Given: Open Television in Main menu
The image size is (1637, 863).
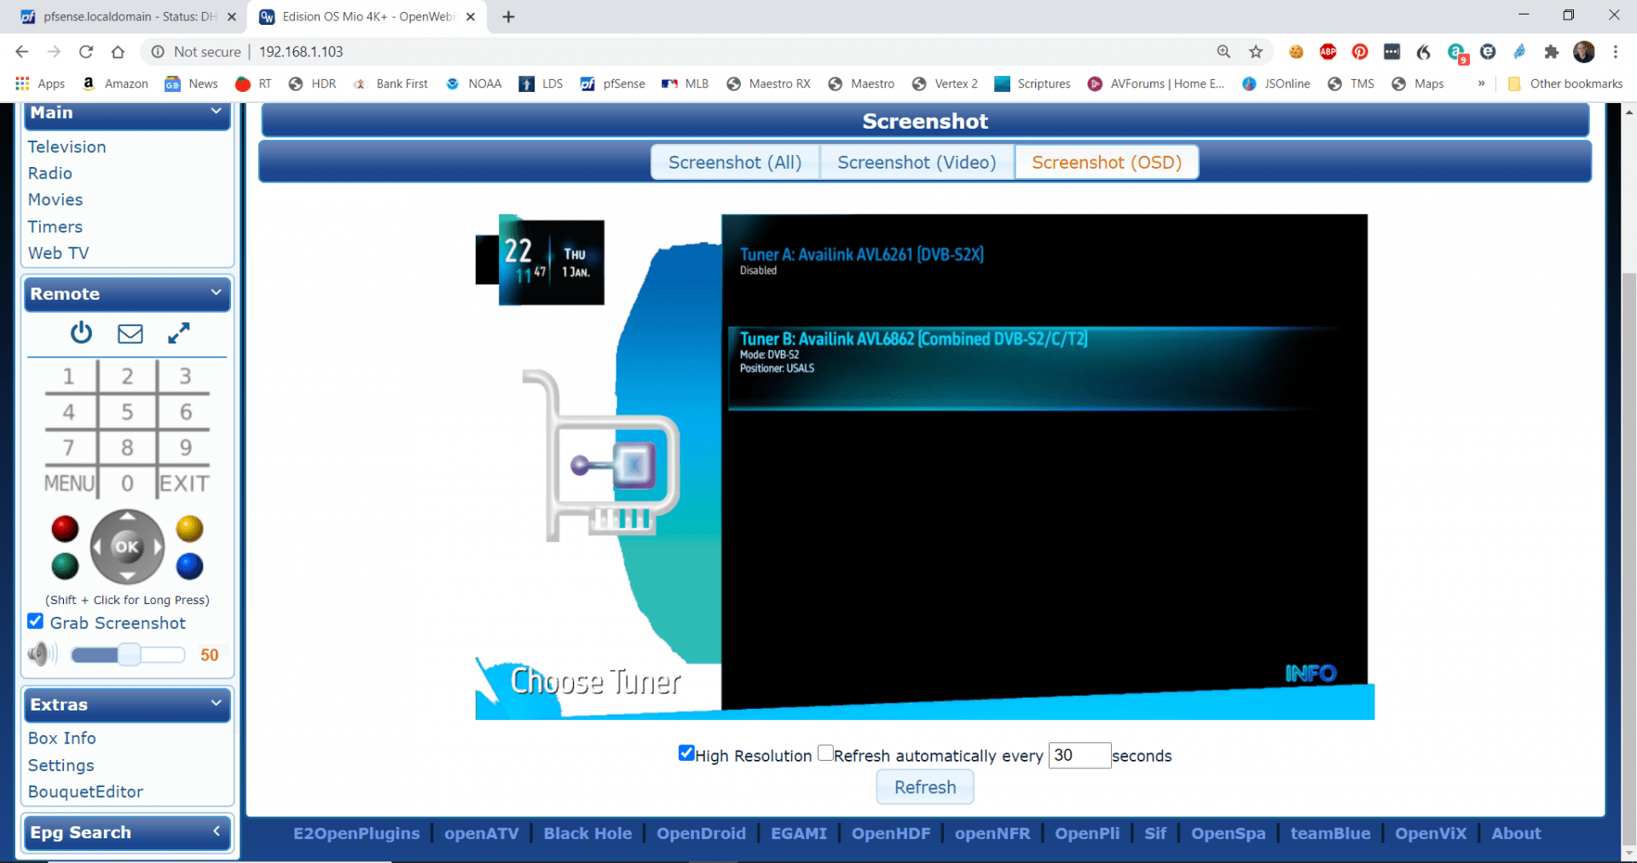Looking at the screenshot, I should 67,147.
